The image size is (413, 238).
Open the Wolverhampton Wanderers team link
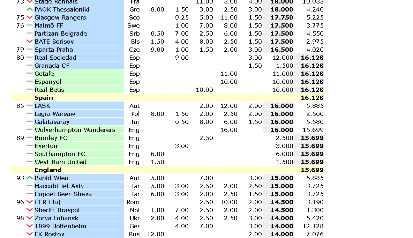[75, 130]
